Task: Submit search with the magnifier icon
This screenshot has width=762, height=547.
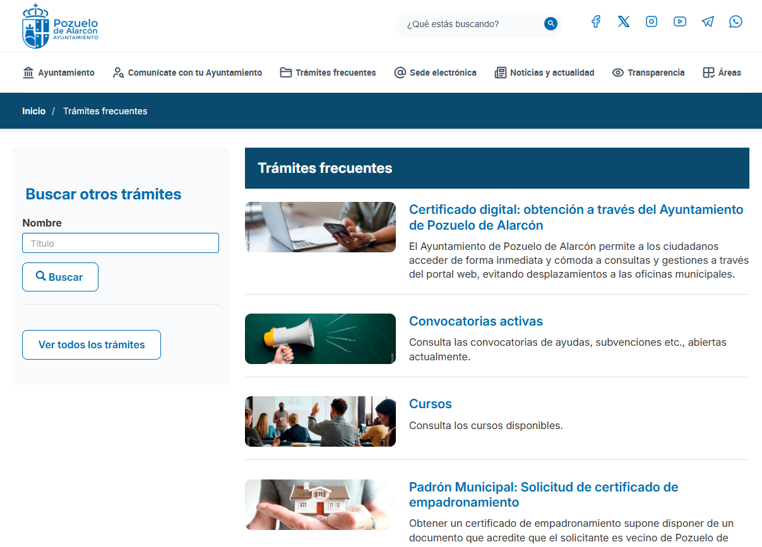Action: (x=551, y=24)
